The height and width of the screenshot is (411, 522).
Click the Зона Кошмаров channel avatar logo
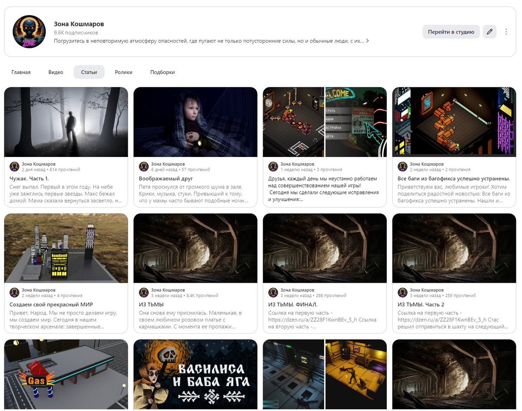click(29, 32)
